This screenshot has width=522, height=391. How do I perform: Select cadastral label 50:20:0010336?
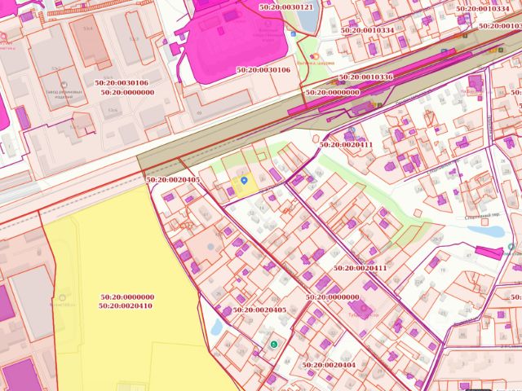click(366, 77)
